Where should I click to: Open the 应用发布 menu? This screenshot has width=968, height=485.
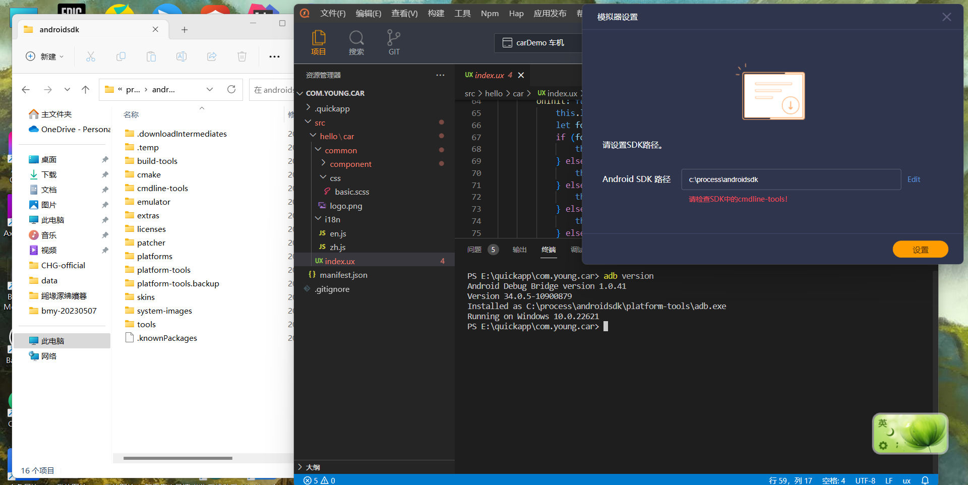coord(550,14)
